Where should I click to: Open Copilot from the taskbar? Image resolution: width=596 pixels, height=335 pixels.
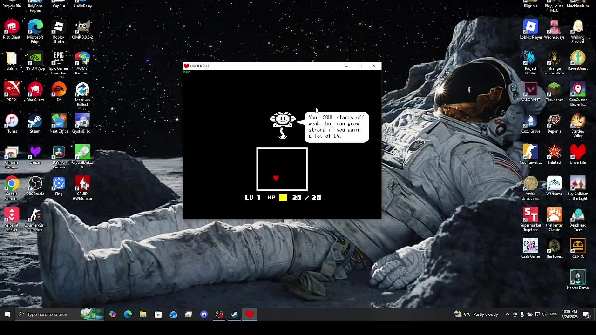113,315
